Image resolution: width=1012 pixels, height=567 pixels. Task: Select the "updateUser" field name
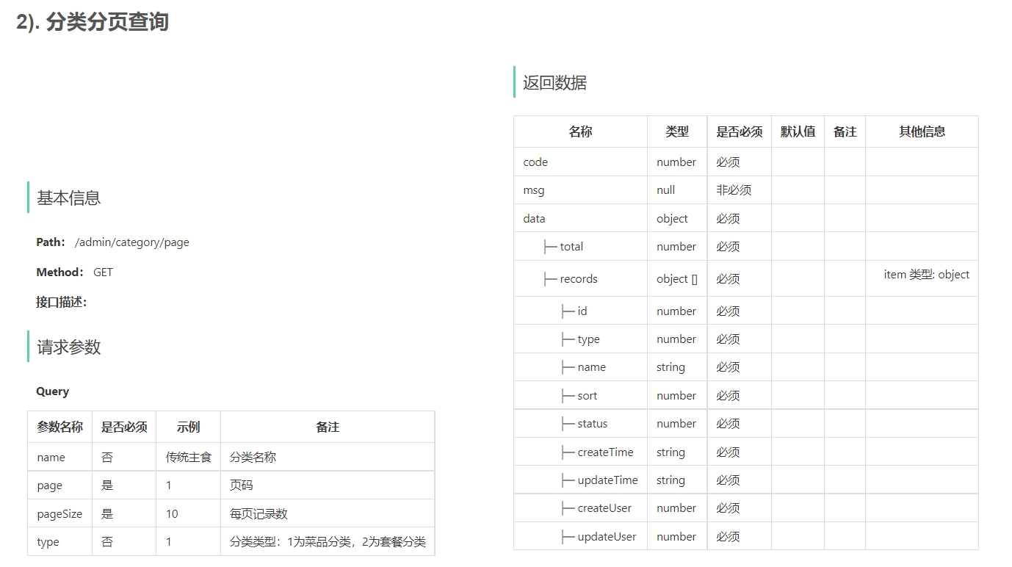(607, 537)
